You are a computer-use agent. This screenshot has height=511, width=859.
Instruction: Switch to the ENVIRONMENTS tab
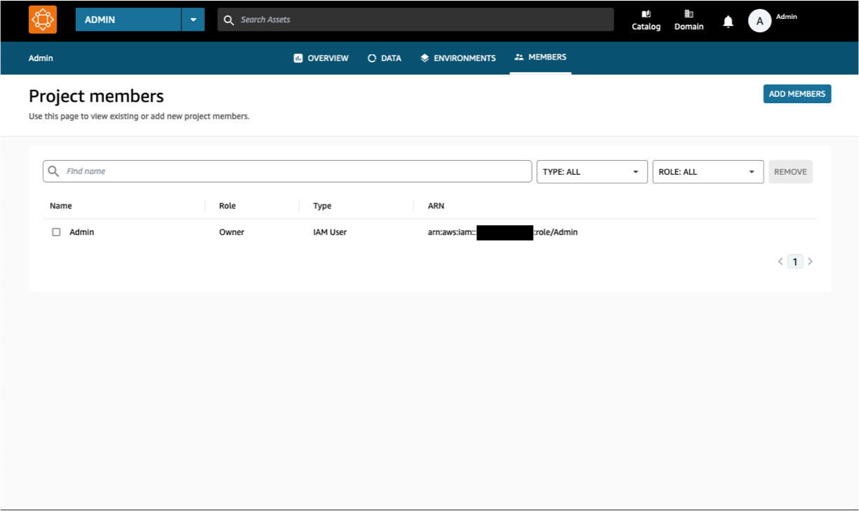click(458, 58)
